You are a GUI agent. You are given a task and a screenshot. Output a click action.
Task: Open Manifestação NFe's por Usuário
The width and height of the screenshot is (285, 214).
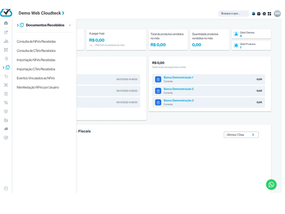38,87
